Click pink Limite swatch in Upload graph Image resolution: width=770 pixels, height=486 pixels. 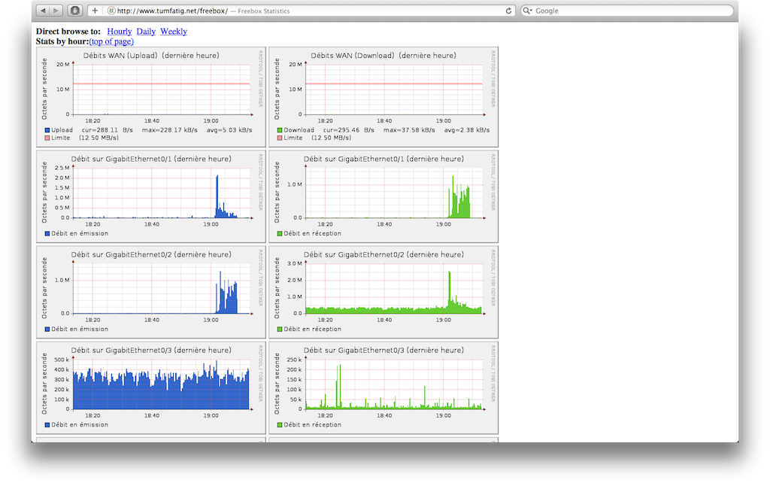[47, 138]
